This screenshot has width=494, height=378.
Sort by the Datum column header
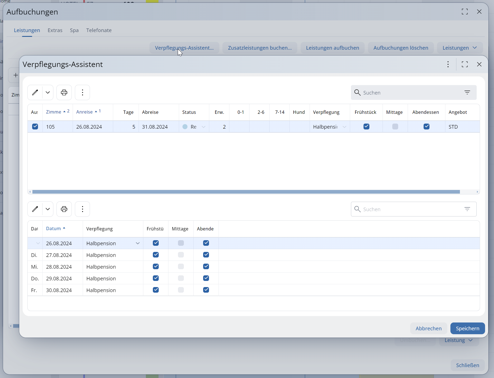pyautogui.click(x=63, y=228)
